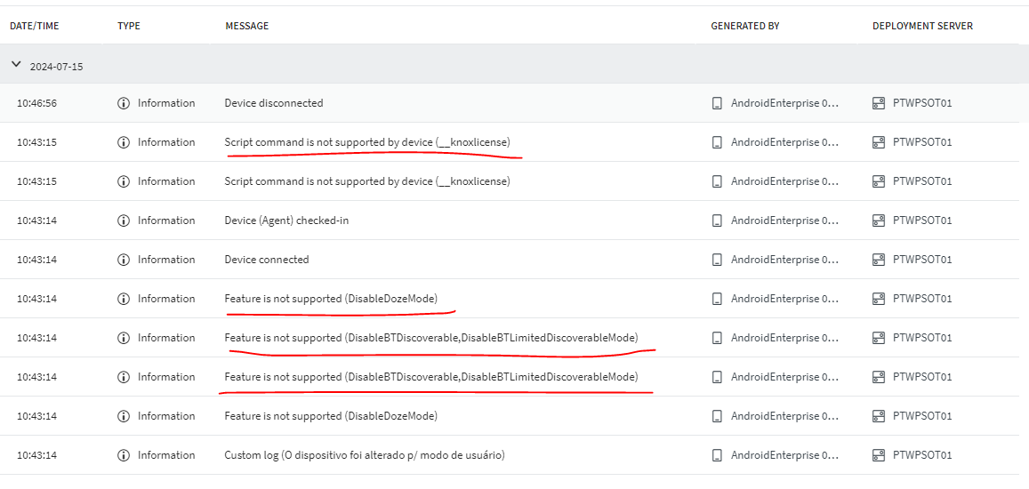Click the MESSAGE column header
1029x489 pixels.
246,26
